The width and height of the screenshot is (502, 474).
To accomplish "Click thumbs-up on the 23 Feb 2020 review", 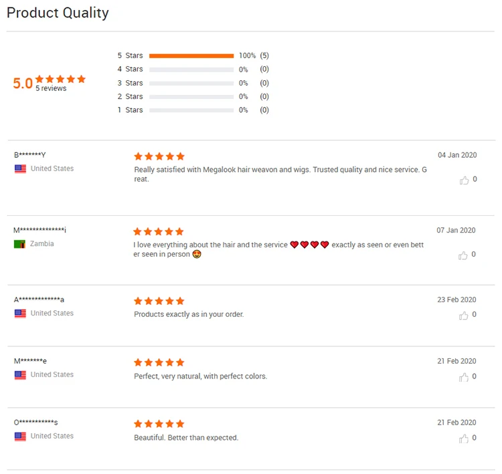I will point(464,315).
